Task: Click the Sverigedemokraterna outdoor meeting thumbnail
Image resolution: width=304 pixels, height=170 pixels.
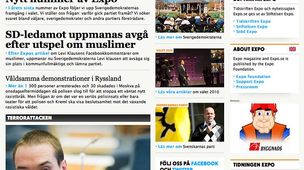Action: click(x=189, y=16)
